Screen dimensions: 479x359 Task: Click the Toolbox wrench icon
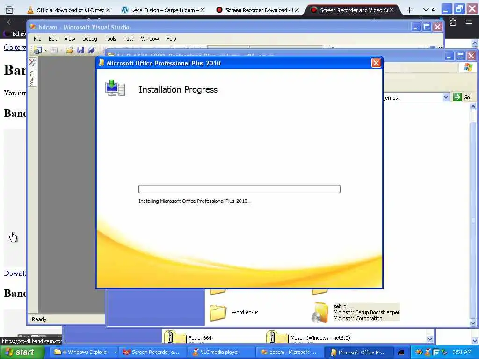click(x=32, y=63)
